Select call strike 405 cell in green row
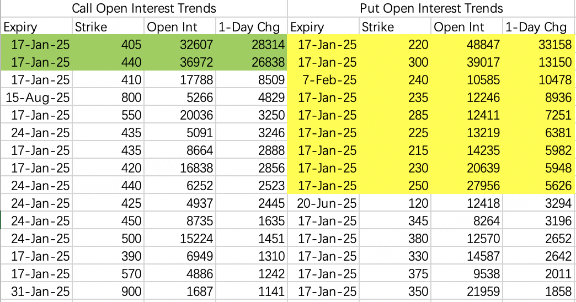576x302 pixels. (x=108, y=45)
